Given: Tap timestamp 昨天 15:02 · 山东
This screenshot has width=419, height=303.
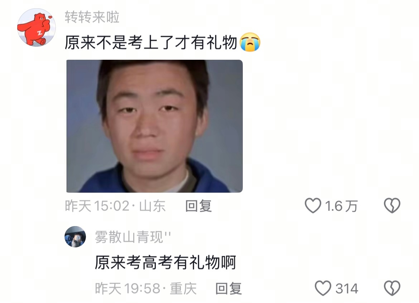Looking at the screenshot, I should coord(115,206).
